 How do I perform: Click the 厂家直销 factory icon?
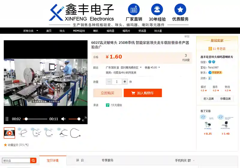(x=134, y=10)
